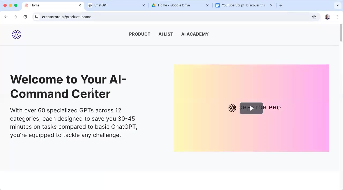Switch to Home - Google Drive tab

[180, 5]
